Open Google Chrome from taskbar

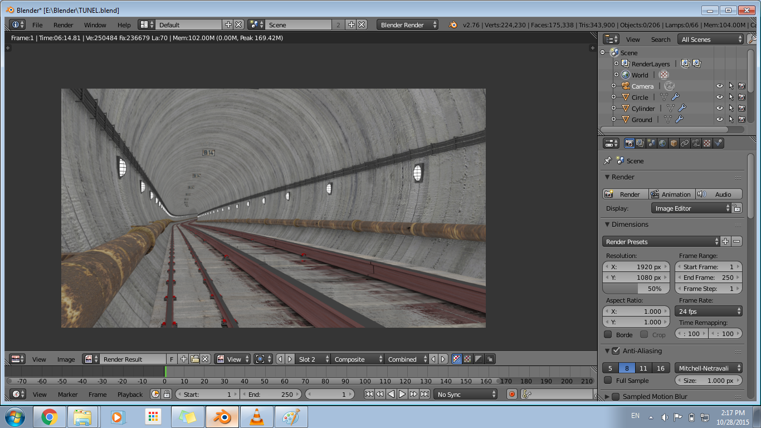pyautogui.click(x=49, y=417)
